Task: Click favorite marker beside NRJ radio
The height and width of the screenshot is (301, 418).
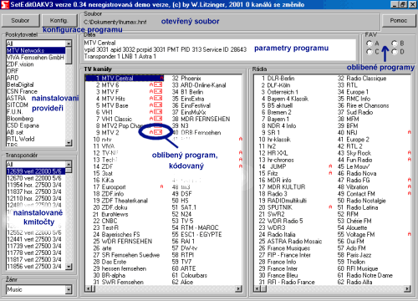Action: tap(410, 132)
